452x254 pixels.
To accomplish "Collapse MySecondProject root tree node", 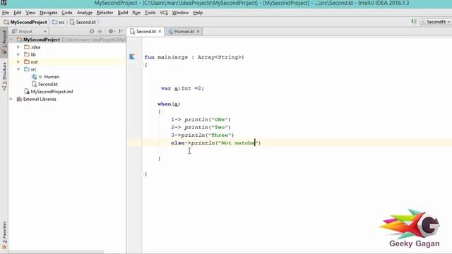I will tap(11, 40).
